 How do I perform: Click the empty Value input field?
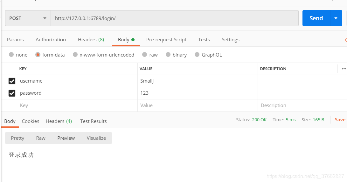click(198, 105)
